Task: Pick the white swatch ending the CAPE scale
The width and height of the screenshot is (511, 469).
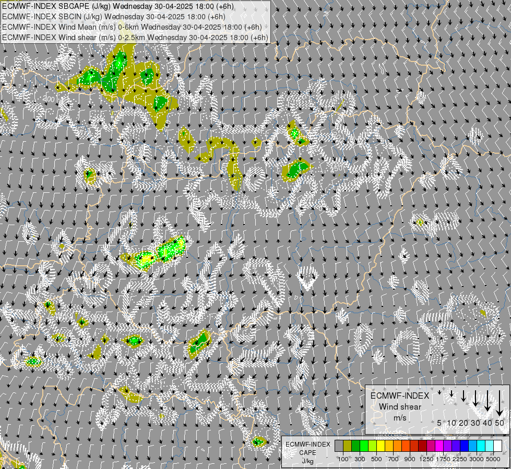Action: (498, 446)
